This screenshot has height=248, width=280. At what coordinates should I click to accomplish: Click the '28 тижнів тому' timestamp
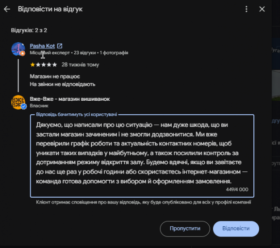(x=80, y=64)
